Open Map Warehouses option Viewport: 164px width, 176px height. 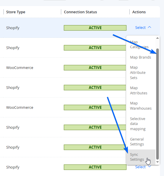point(141,106)
